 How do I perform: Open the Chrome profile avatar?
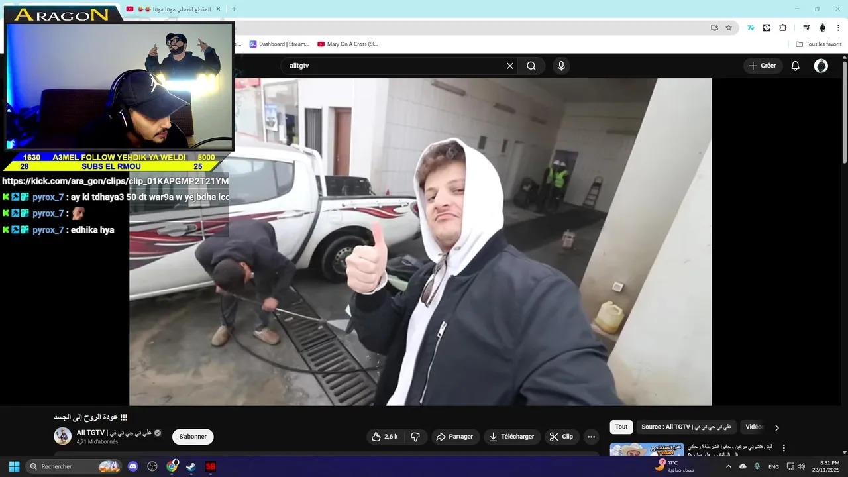point(823,28)
